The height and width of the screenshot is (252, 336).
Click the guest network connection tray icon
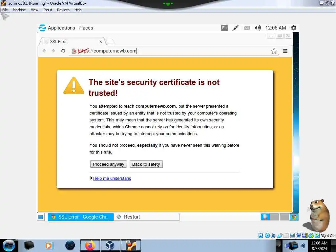point(236,28)
